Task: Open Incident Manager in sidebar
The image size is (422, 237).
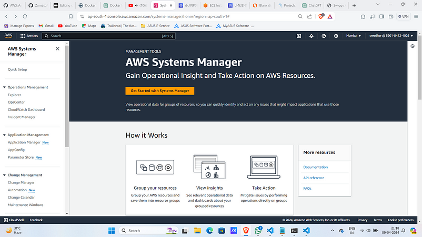Action: 22,117
